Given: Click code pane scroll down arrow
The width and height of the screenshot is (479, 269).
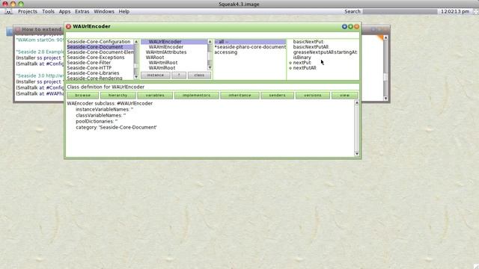Looking at the screenshot, I should [x=356, y=154].
